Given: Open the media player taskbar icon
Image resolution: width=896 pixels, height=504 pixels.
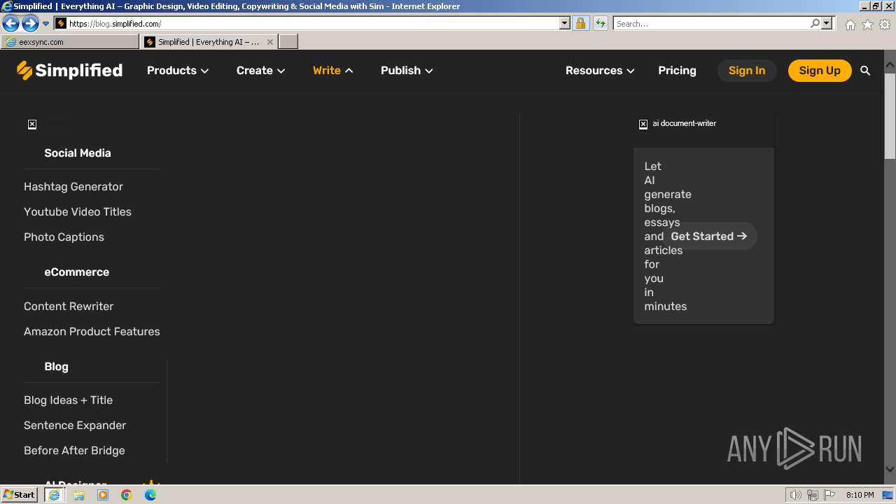Looking at the screenshot, I should pos(103,495).
